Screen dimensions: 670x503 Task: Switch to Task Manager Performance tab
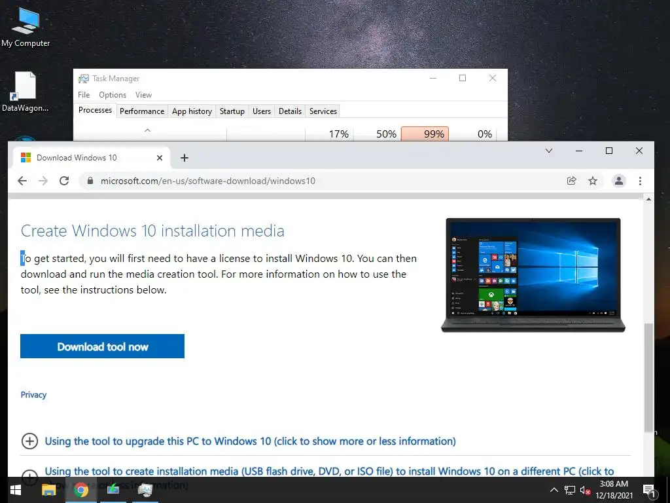coord(142,111)
